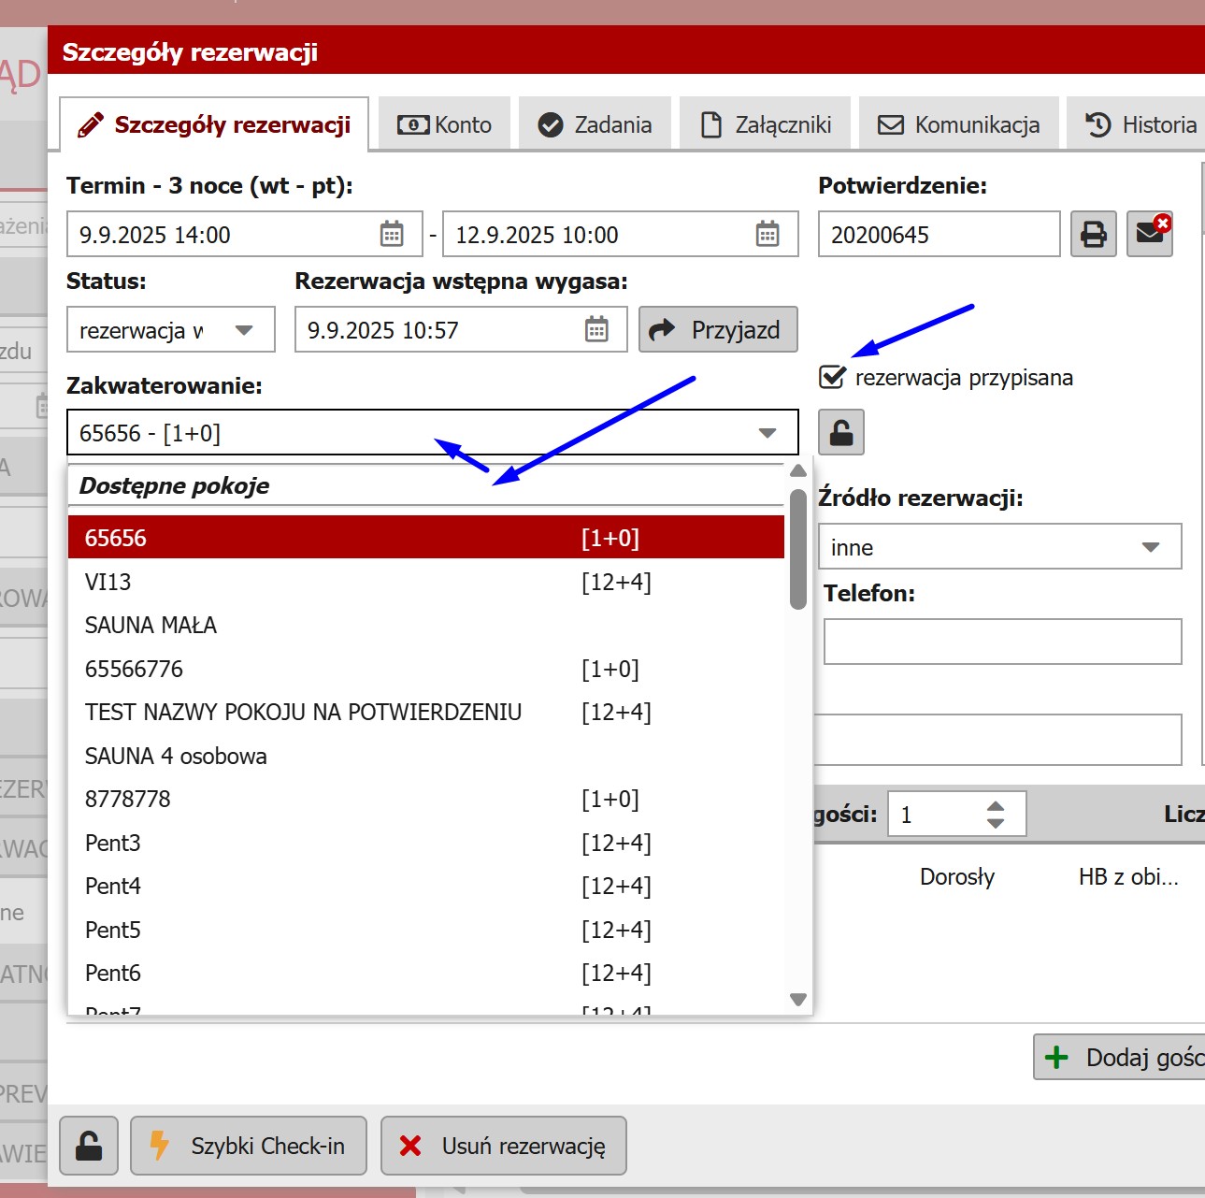Click the room list scrollbar thumb
The height and width of the screenshot is (1198, 1205).
pyautogui.click(x=797, y=550)
